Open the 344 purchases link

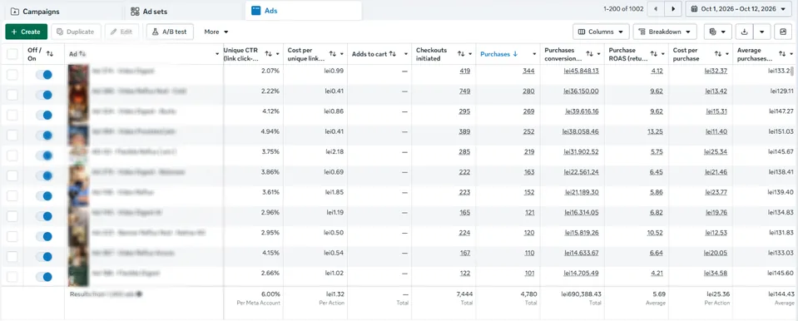528,71
